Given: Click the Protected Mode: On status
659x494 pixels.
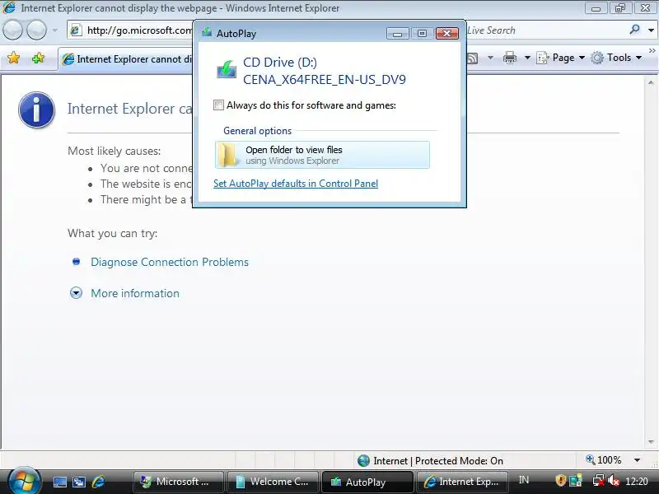Looking at the screenshot, I should pyautogui.click(x=459, y=461).
